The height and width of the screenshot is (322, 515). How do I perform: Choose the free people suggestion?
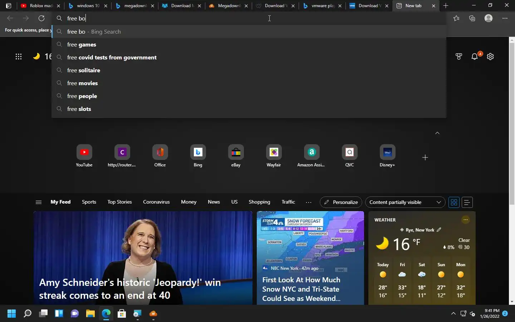pos(249,96)
